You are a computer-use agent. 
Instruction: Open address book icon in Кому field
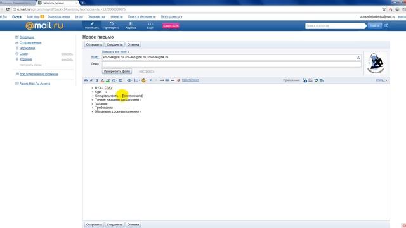358,57
